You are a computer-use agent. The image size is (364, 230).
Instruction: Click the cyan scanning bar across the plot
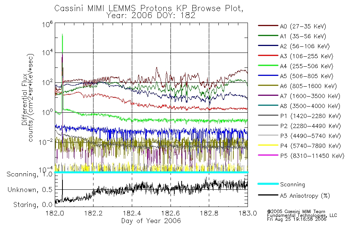point(151,172)
